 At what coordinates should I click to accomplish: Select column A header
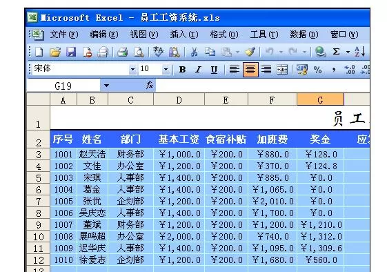tap(63, 99)
